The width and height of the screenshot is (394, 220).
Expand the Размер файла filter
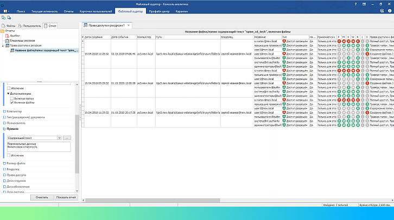pos(4,163)
